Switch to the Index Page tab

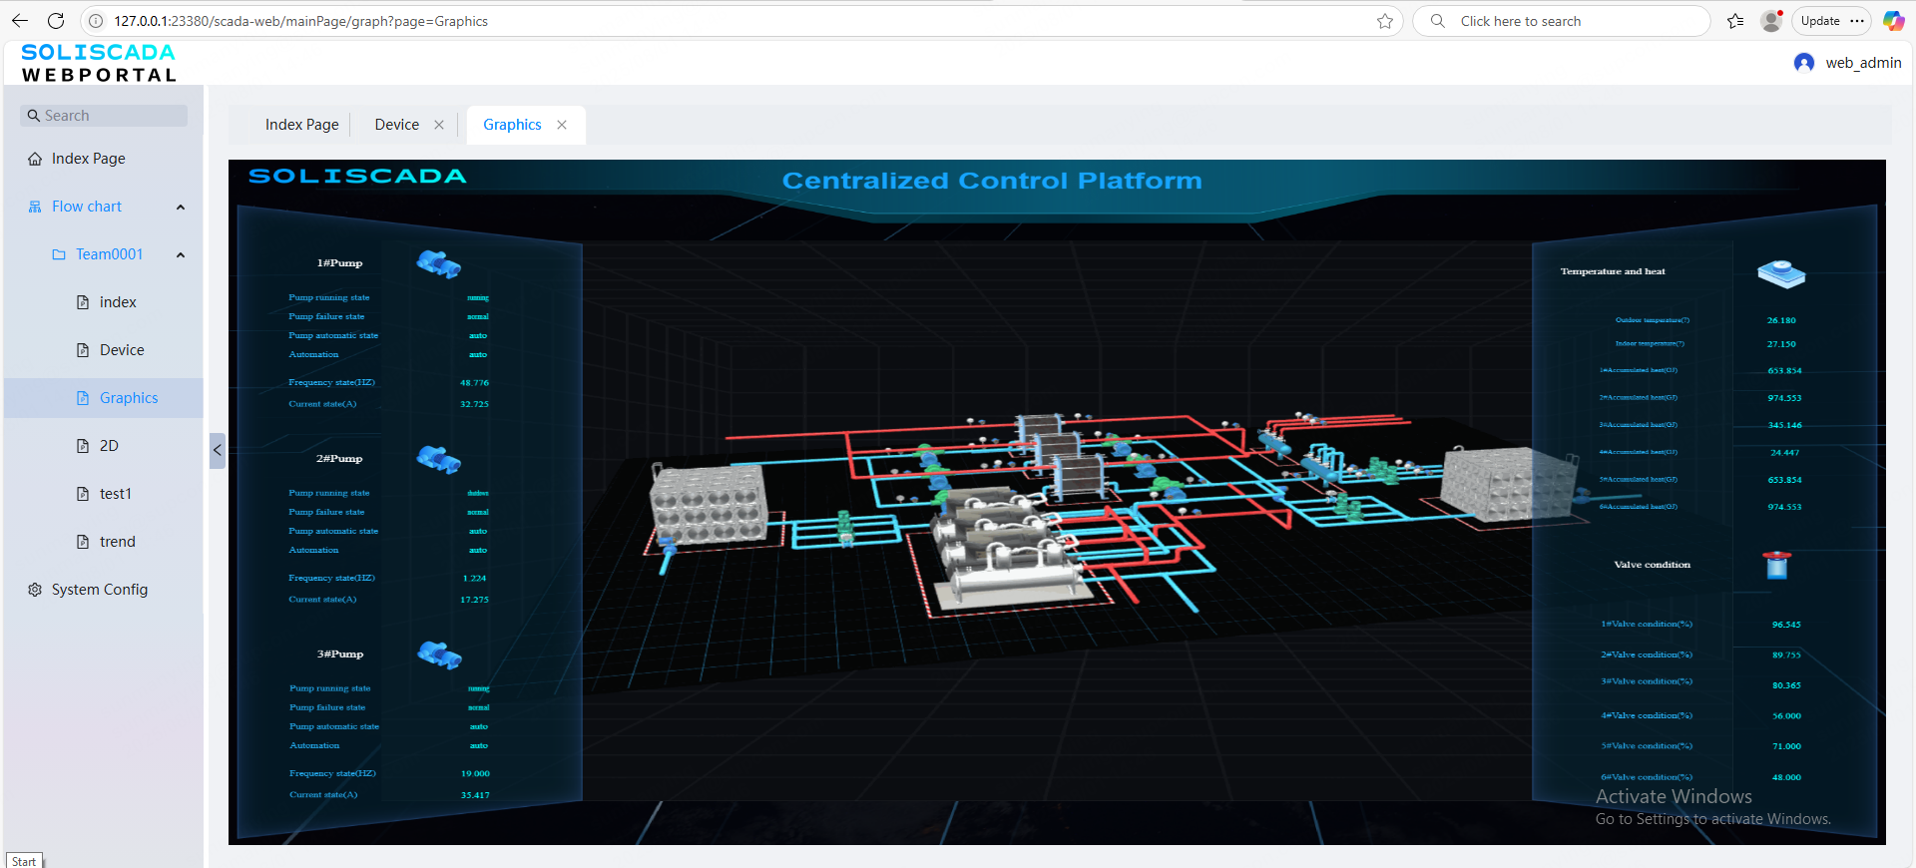(301, 125)
